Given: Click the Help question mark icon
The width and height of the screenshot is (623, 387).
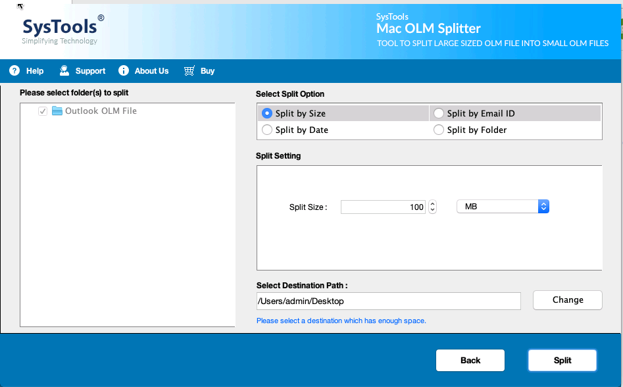Looking at the screenshot, I should 14,70.
